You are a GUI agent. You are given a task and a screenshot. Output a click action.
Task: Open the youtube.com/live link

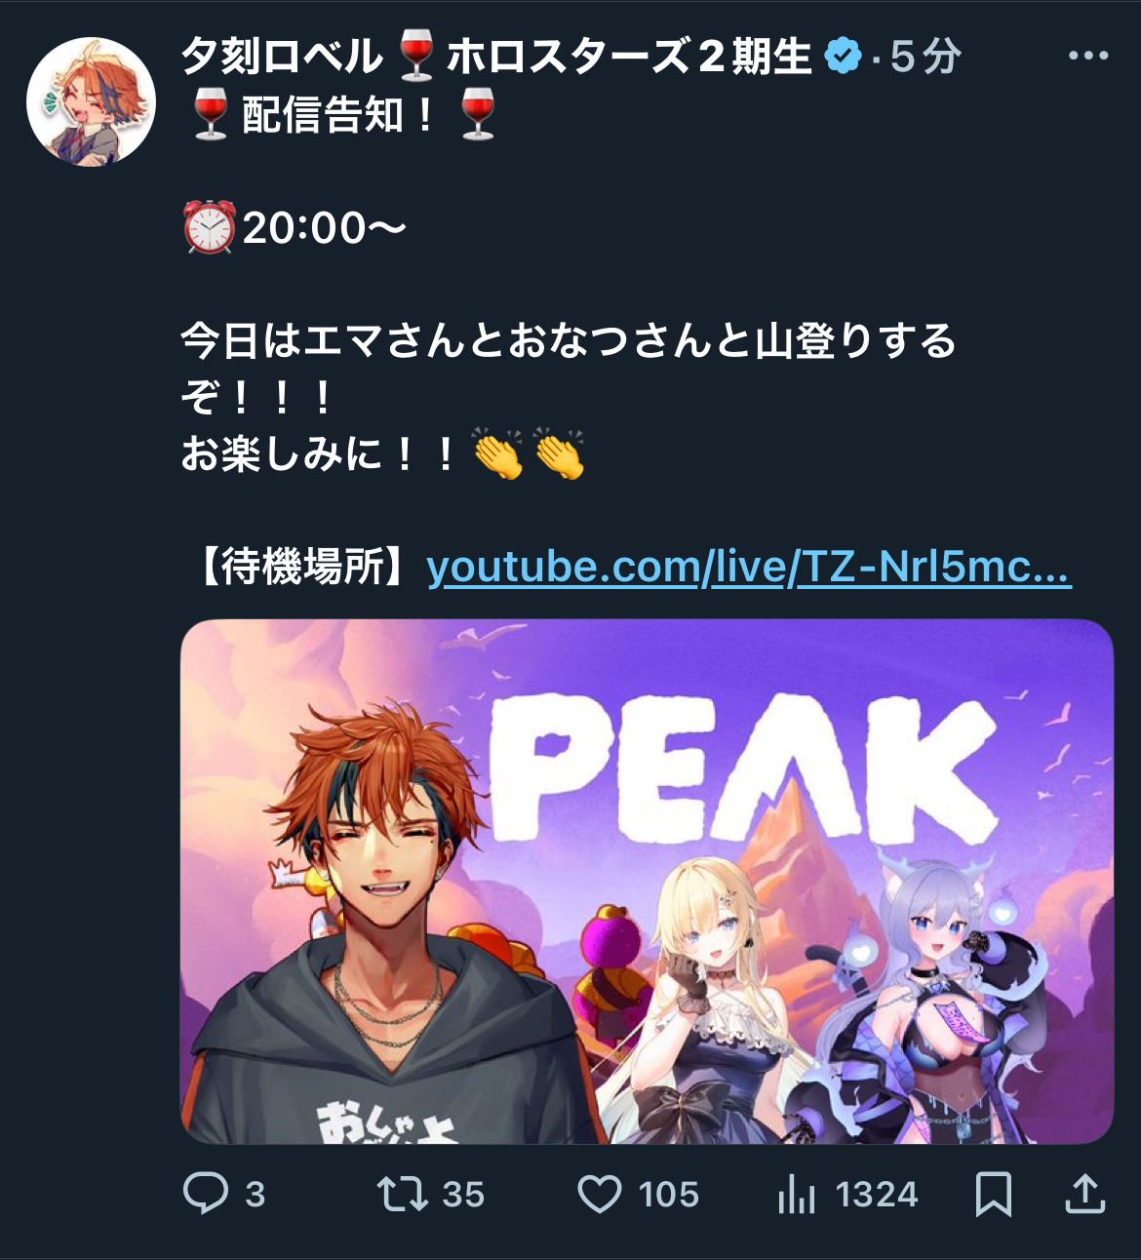pyautogui.click(x=749, y=567)
